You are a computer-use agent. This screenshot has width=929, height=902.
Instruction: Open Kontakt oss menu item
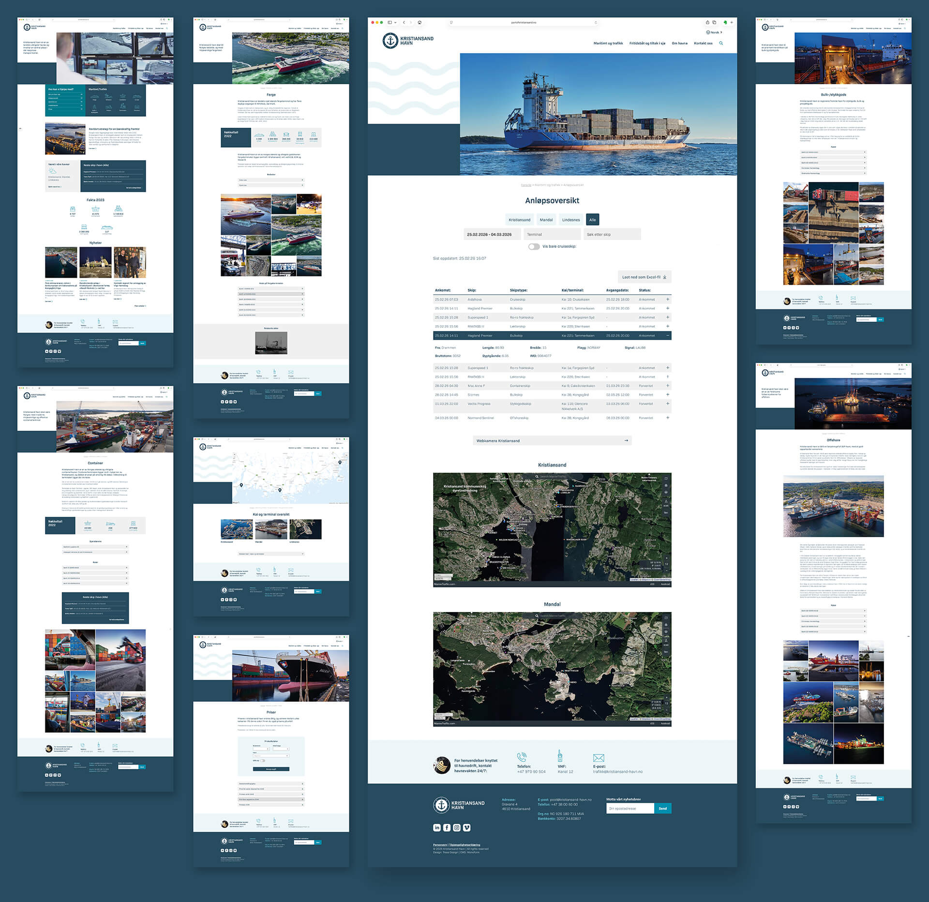coord(703,44)
